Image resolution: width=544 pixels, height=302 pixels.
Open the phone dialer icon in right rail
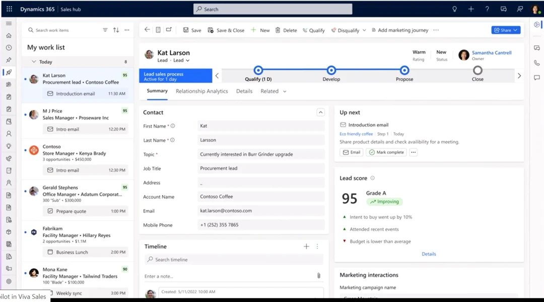click(x=536, y=63)
